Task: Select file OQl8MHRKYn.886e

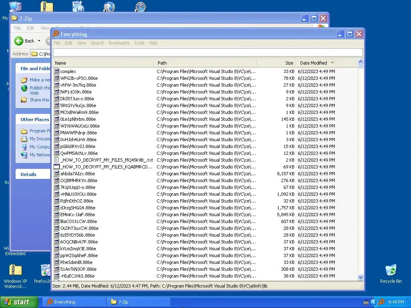Action: [79, 180]
